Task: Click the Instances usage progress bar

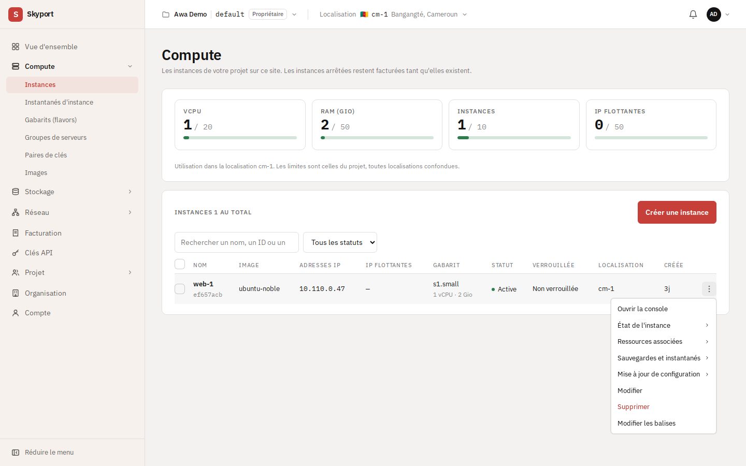Action: pyautogui.click(x=514, y=138)
